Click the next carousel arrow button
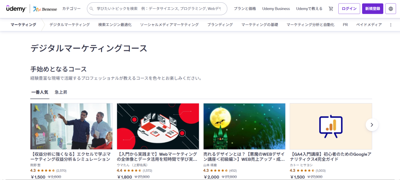 [x=372, y=125]
